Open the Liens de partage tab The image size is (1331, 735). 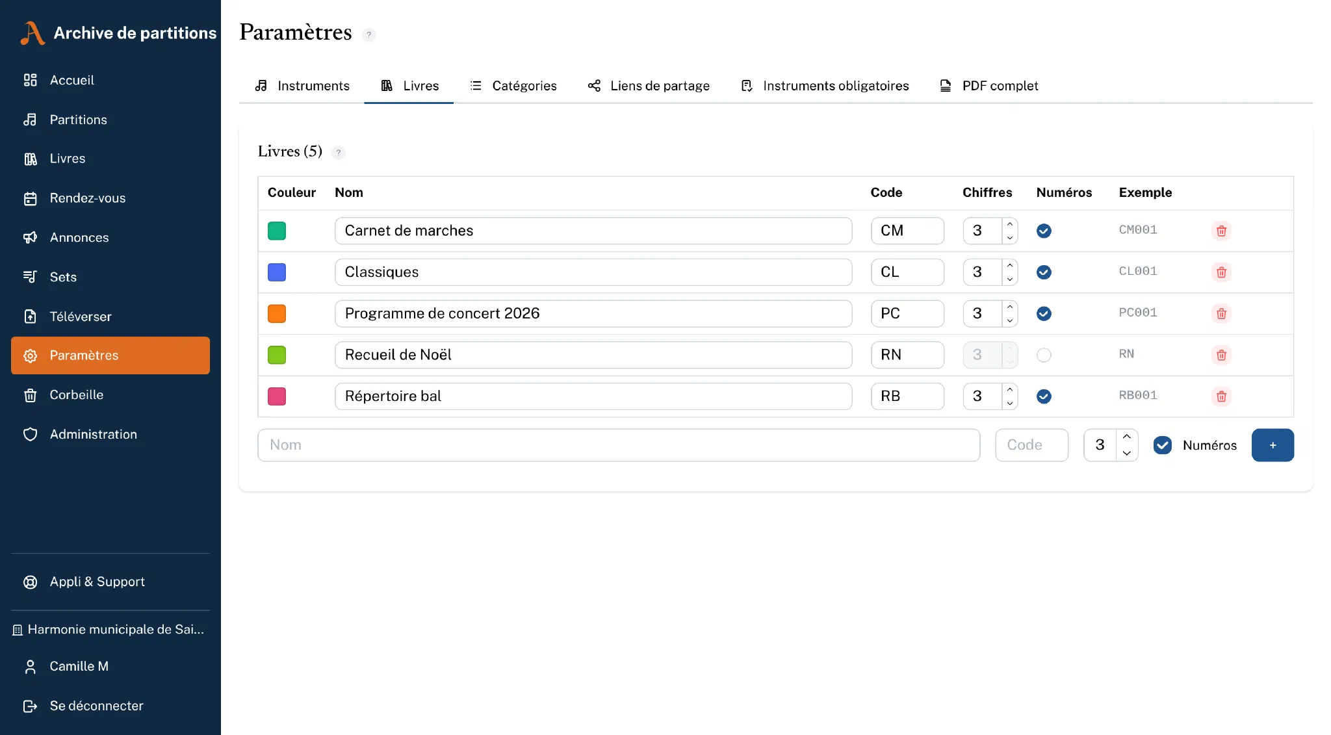[649, 86]
